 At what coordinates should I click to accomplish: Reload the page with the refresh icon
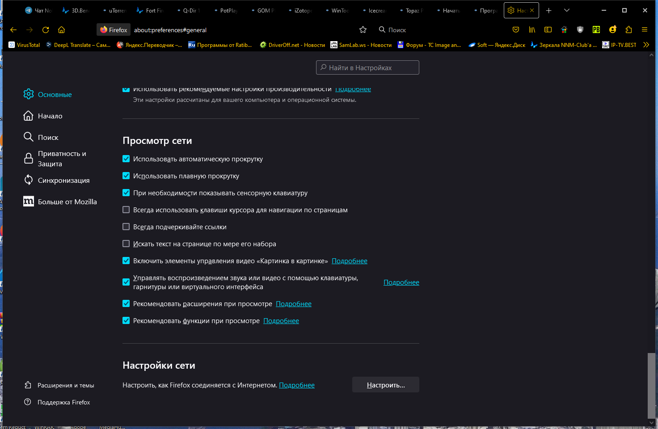coord(46,30)
